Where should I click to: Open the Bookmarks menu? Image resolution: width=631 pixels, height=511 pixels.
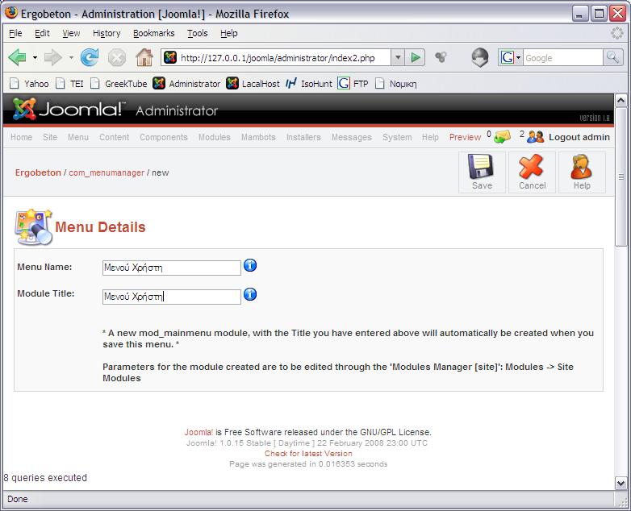click(154, 33)
